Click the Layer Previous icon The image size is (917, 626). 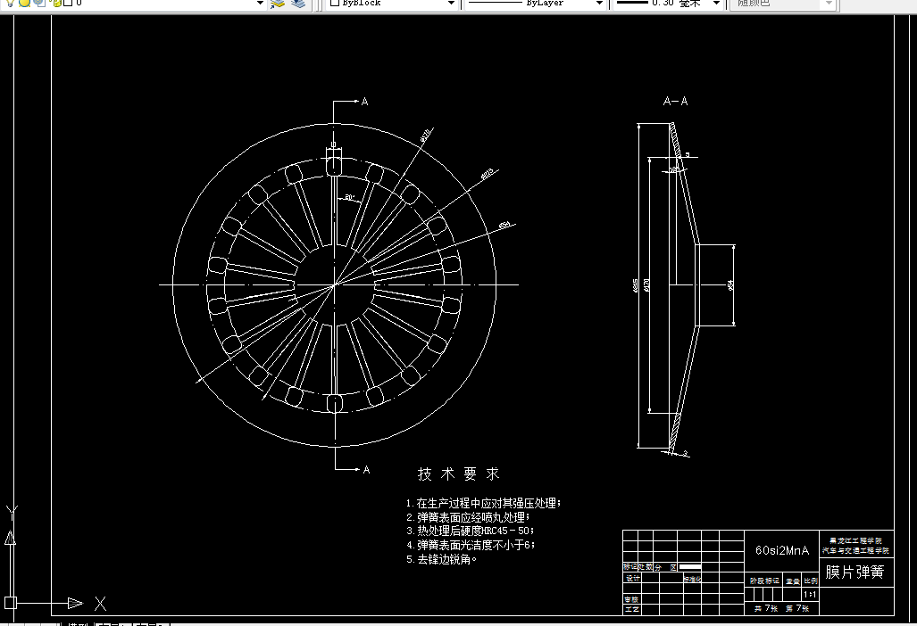pyautogui.click(x=298, y=4)
